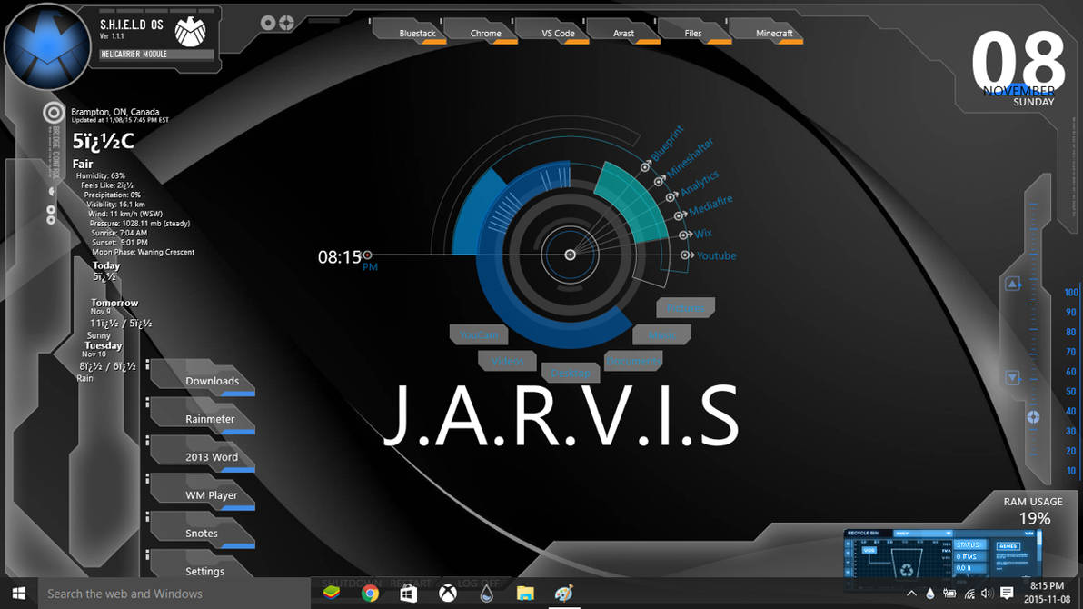Click STATUS in Recycle Bin widget
The image size is (1083, 609).
click(x=969, y=544)
